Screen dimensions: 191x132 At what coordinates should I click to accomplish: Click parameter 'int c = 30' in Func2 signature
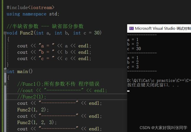pos(86,33)
